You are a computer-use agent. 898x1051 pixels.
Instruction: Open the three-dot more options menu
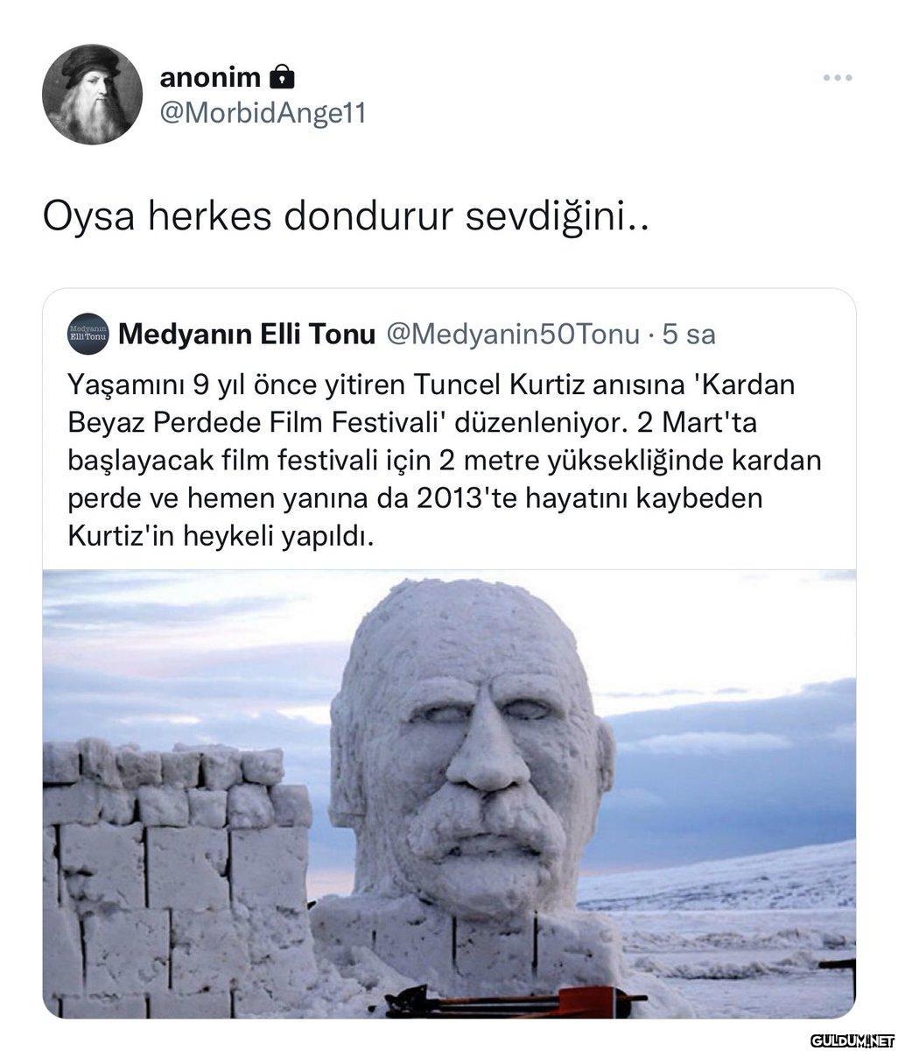(x=838, y=79)
